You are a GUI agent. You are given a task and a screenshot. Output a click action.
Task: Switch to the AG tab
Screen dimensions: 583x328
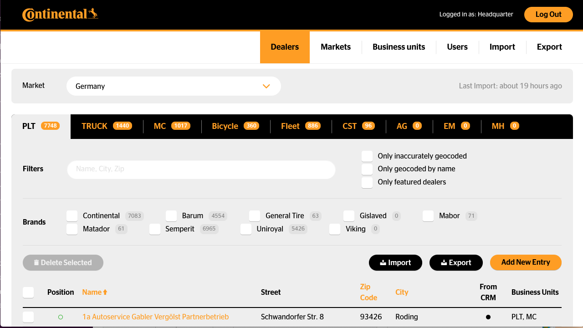[409, 126]
